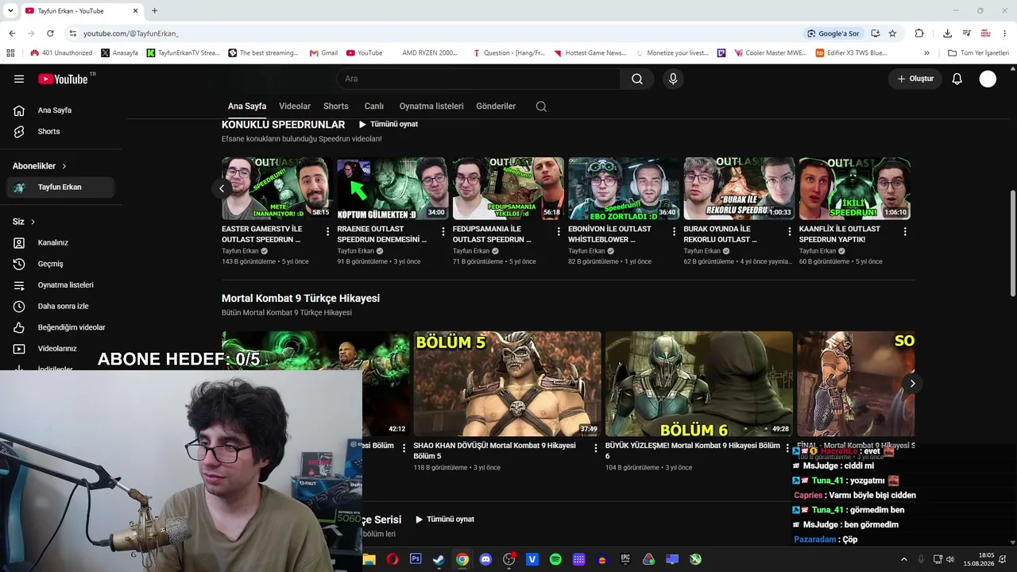
Task: Launch Photoshop from the taskbar
Action: 416,559
